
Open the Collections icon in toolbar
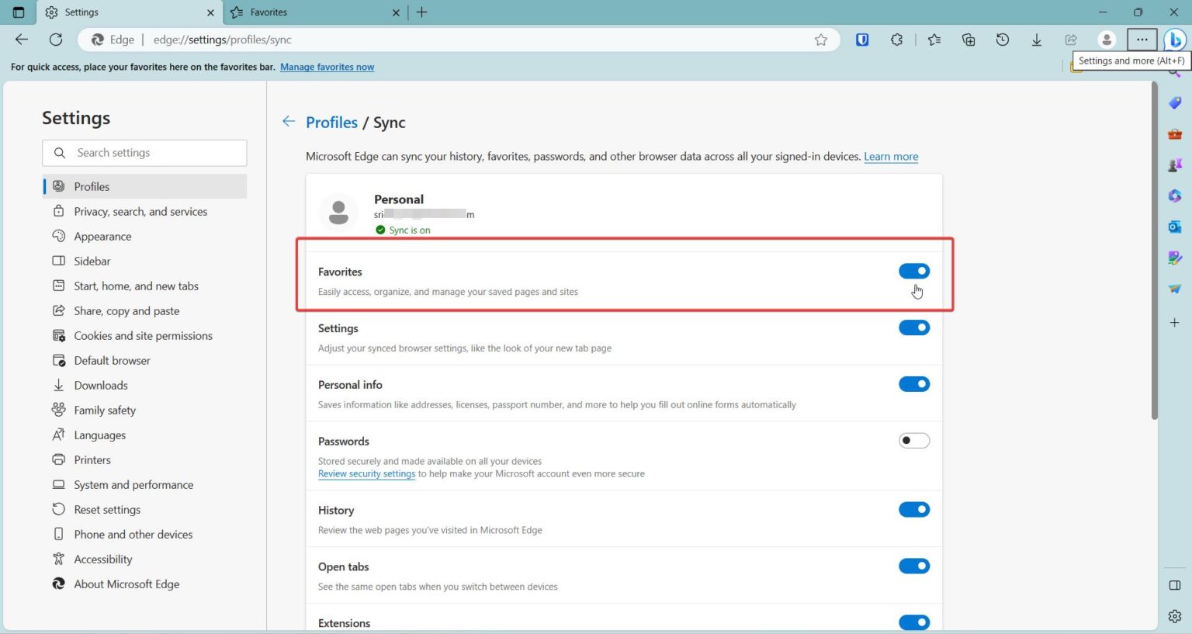click(968, 40)
